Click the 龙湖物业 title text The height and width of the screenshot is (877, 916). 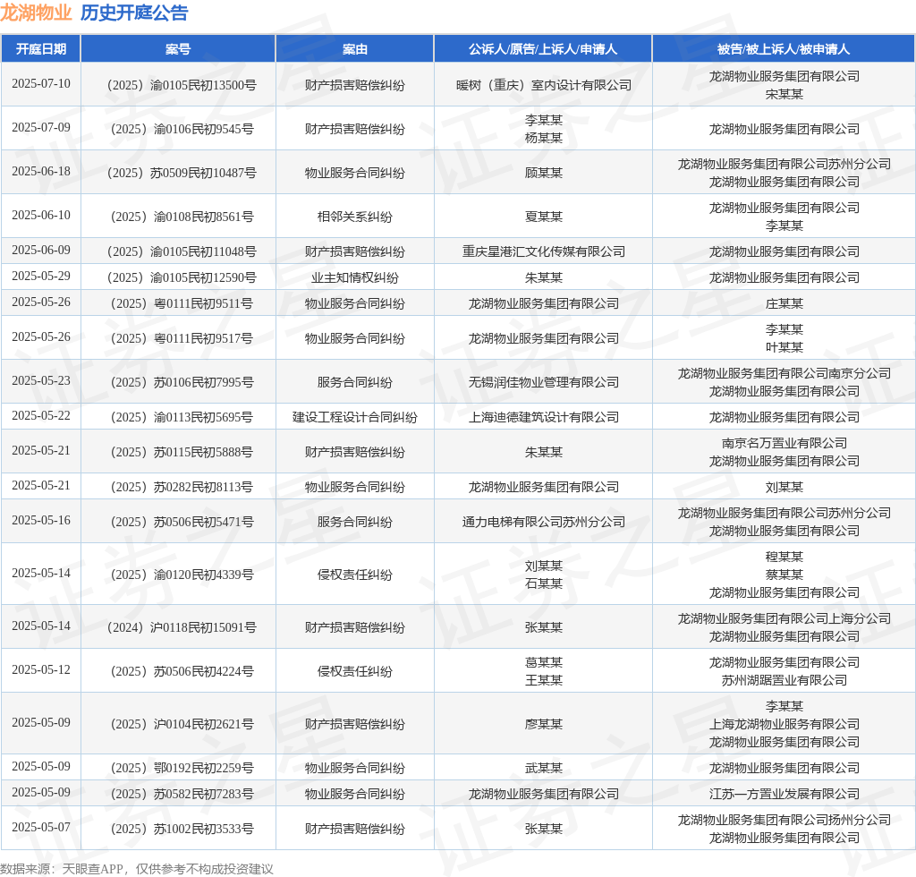[x=36, y=13]
